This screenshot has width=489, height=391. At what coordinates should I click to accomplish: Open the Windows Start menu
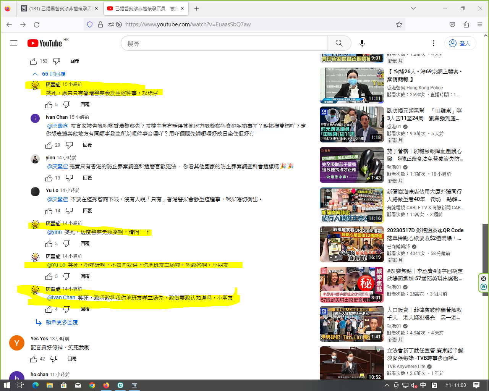(x=6, y=385)
